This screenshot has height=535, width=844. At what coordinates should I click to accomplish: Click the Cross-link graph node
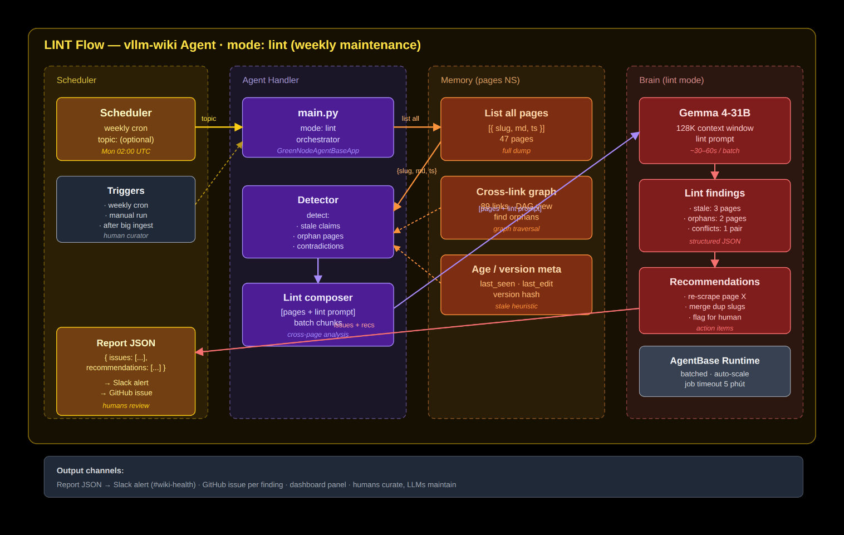(x=516, y=208)
